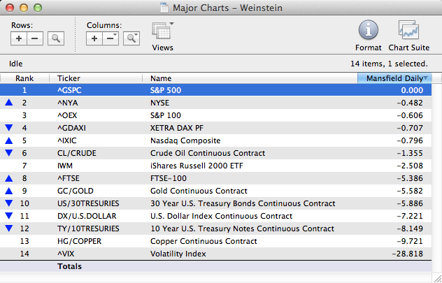Click the add column plus button
442x283 pixels.
pos(95,38)
